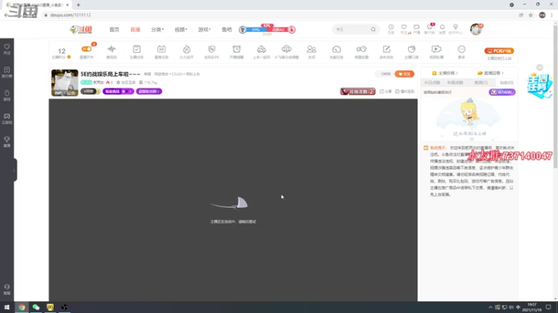This screenshot has height=313, width=558.
Task: Open the creator center lightbulb icon
Action: click(x=455, y=27)
